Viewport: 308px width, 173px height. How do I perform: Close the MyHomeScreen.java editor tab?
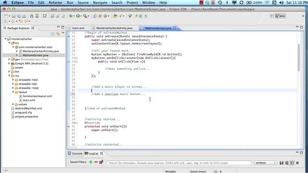pyautogui.click(x=175, y=28)
